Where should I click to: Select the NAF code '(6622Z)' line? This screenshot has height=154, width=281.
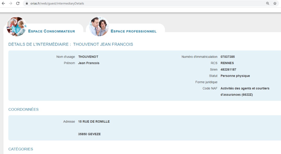click(237, 95)
